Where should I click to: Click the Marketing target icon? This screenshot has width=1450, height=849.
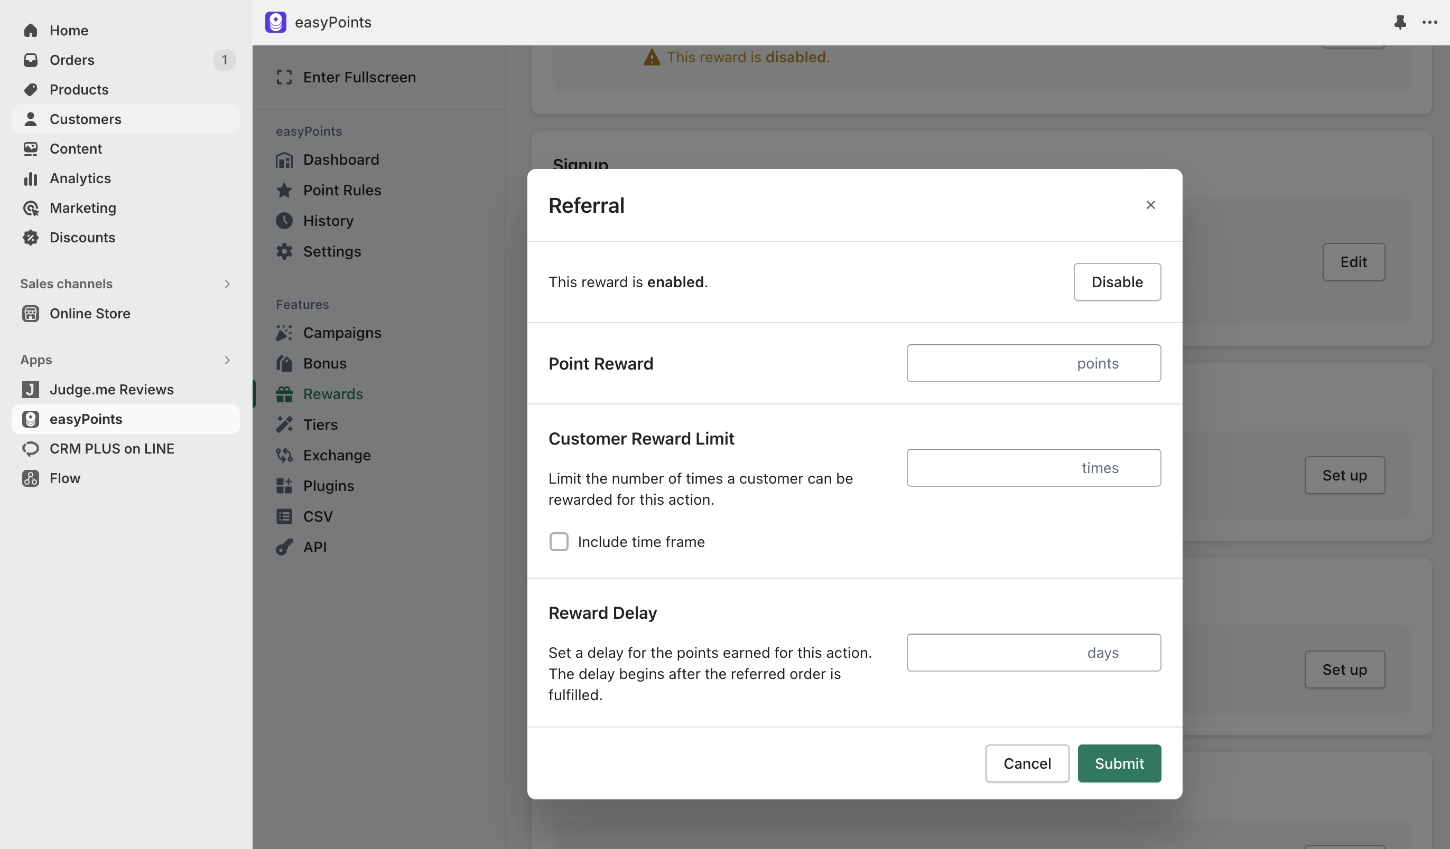pos(31,207)
